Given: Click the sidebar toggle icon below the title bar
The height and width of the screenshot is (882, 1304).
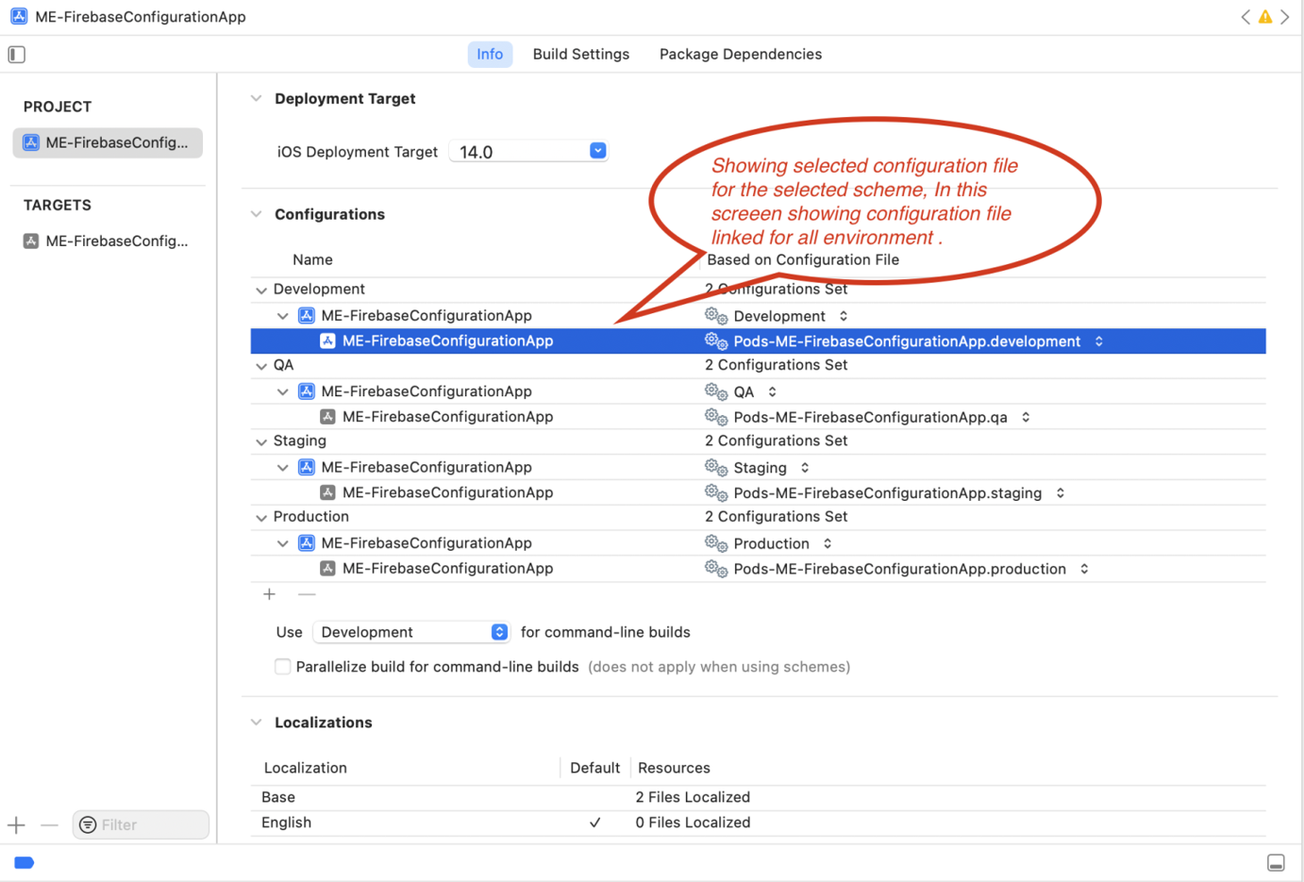Looking at the screenshot, I should point(16,54).
